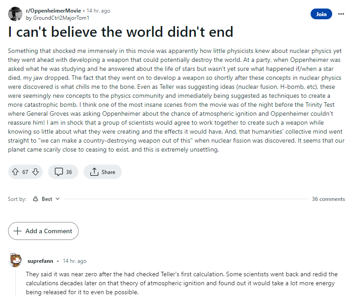Viewport: 347px width, 296px height.
Task: Open the Sort by Best dropdown
Action: click(47, 199)
